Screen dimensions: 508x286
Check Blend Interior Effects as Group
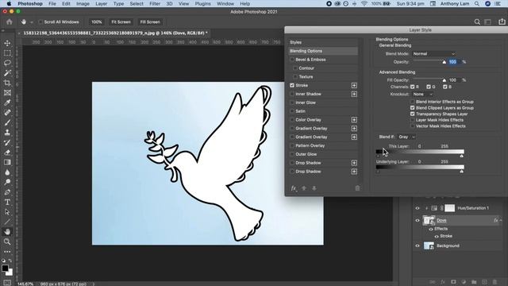[413, 102]
